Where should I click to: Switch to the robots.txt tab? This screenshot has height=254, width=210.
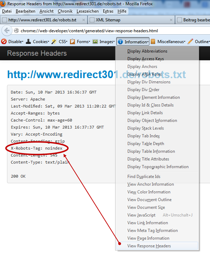(44, 20)
